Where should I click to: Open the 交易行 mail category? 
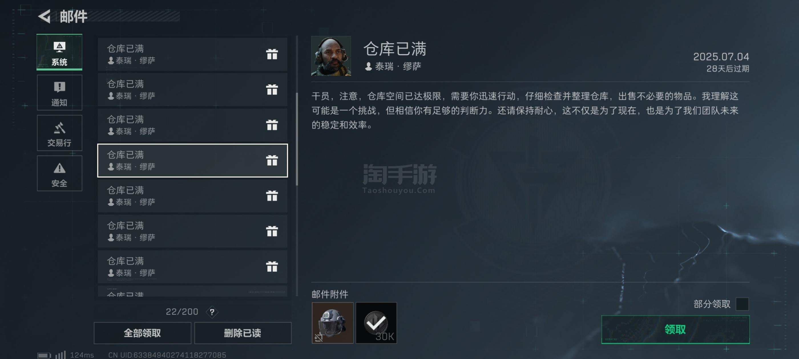(59, 133)
